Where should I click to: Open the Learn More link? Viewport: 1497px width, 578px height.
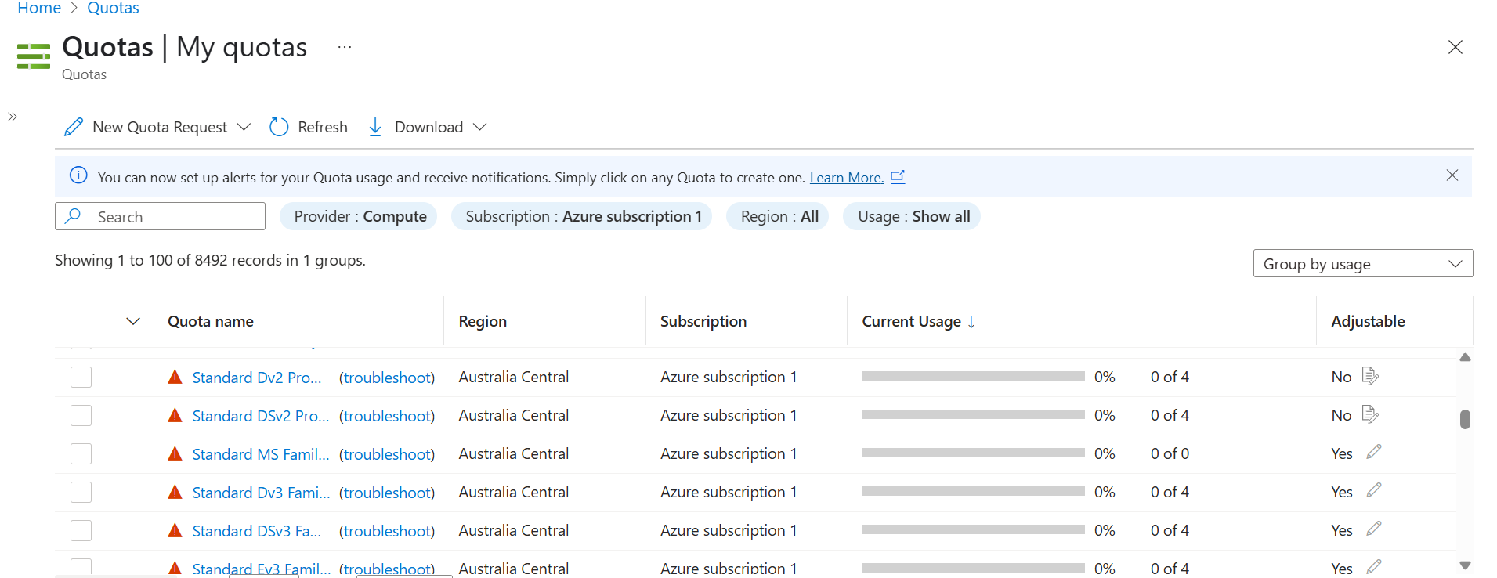coord(847,178)
